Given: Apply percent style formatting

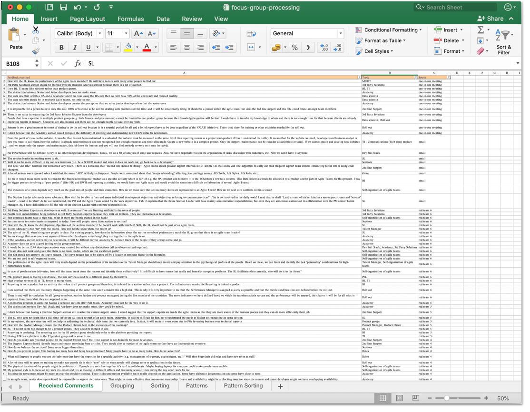Looking at the screenshot, I should pos(295,47).
